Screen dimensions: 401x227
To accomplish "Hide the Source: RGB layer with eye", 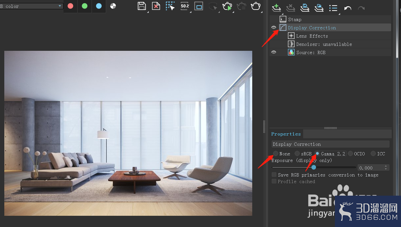I will click(x=274, y=52).
